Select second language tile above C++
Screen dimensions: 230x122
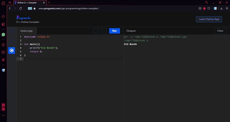click(x=12, y=41)
